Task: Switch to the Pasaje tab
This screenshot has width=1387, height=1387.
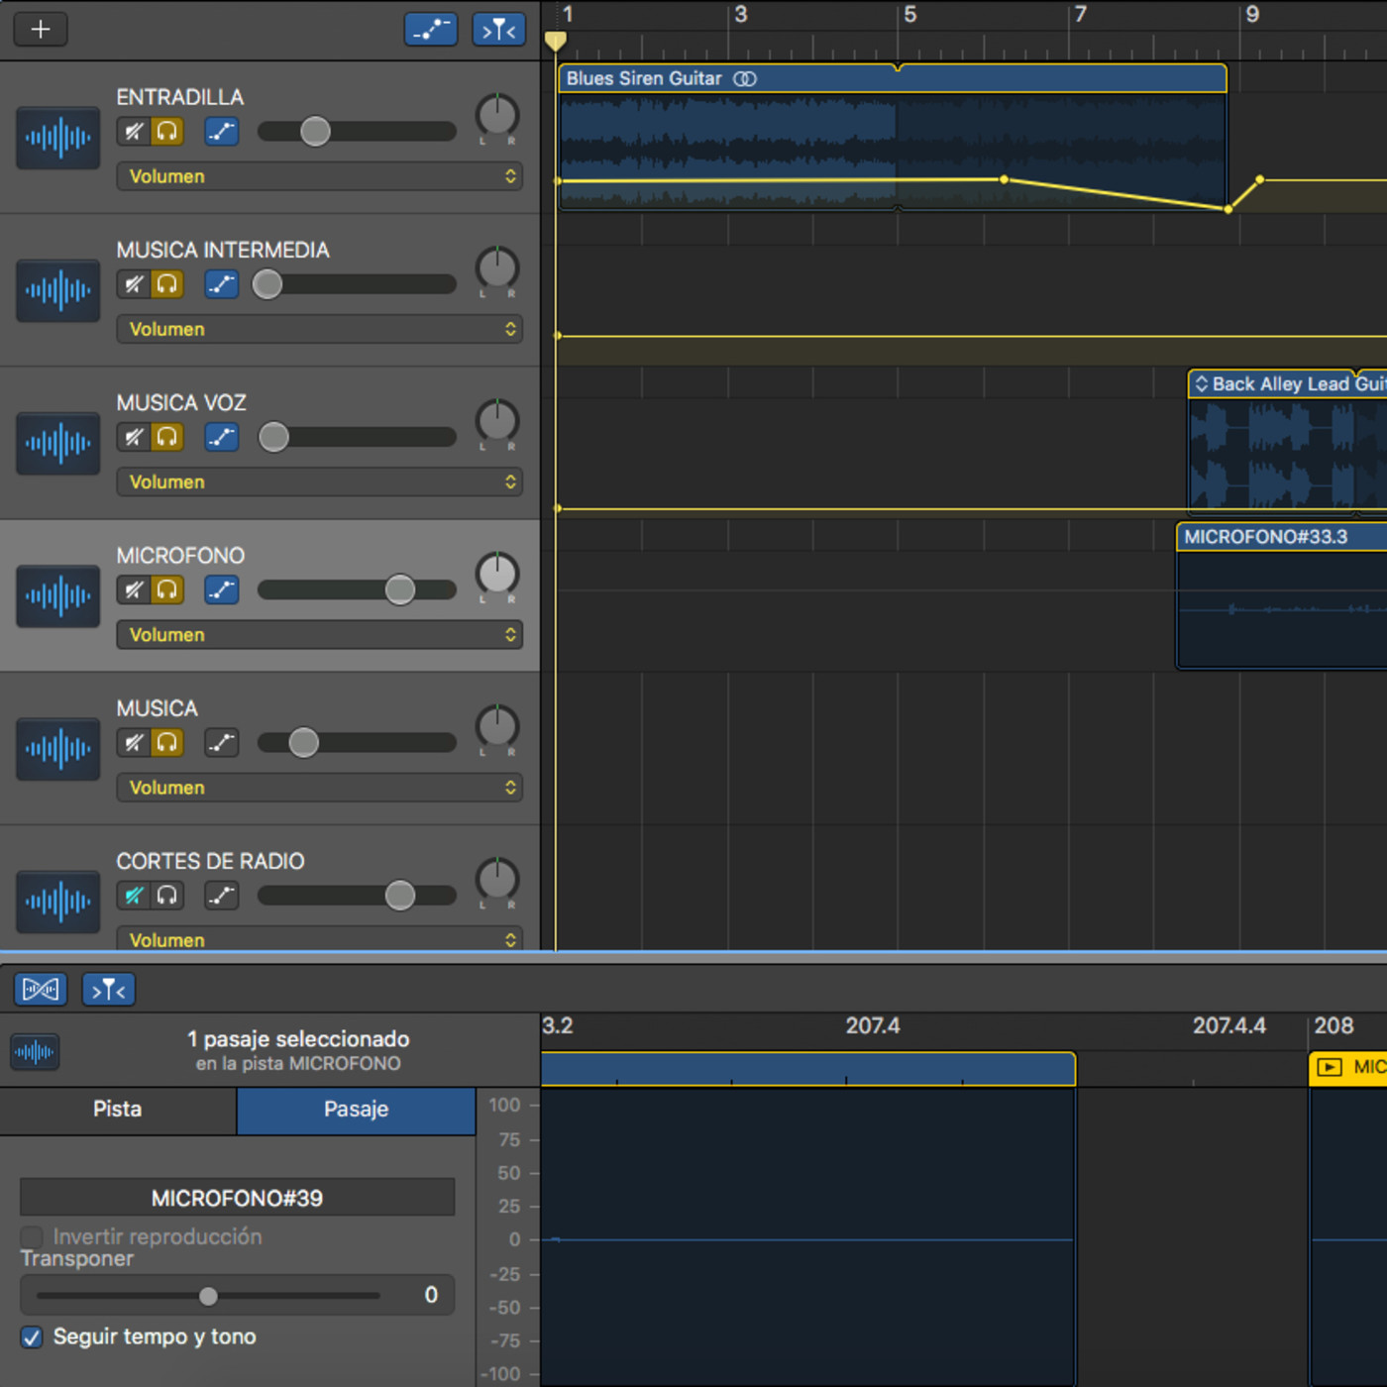Action: [356, 1110]
